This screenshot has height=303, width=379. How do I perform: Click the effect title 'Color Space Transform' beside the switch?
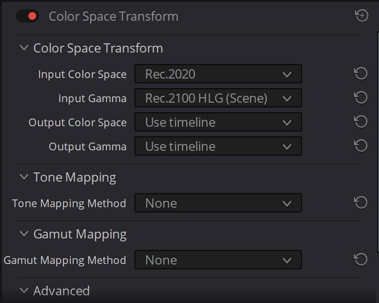[113, 17]
